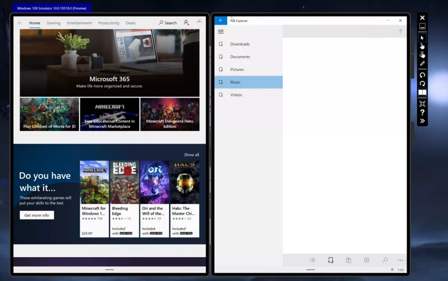The height and width of the screenshot is (281, 448).
Task: Open the search magnifier in File Explorer bottom bar
Action: pyautogui.click(x=384, y=260)
